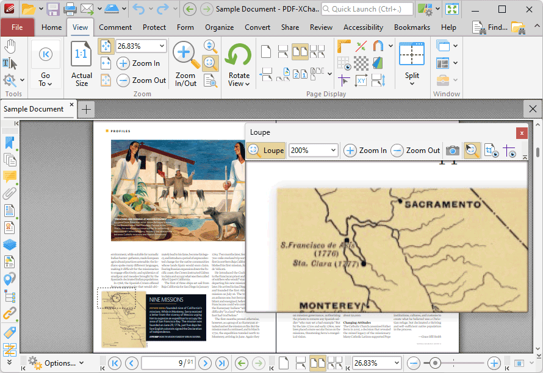
Task: Click Fit Width zoom icon
Action: [x=106, y=63]
